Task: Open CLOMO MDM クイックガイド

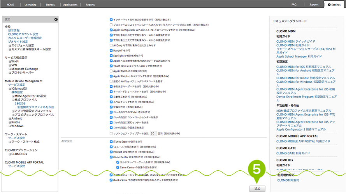Action: 296,42
